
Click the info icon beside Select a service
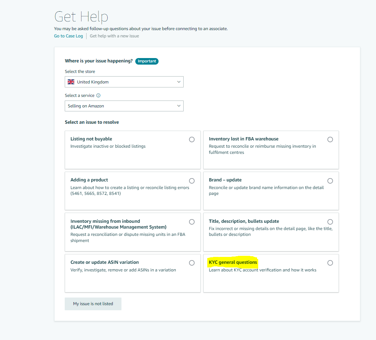point(98,95)
